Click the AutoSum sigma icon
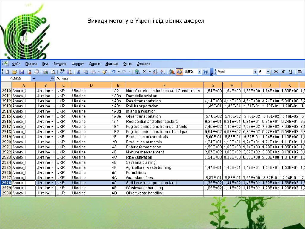Image resolution: width=305 pixels, height=229 pixels. point(144,72)
